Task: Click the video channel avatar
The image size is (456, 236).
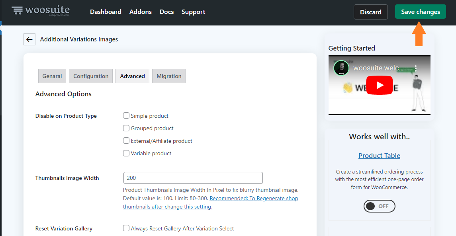Action: [x=341, y=68]
